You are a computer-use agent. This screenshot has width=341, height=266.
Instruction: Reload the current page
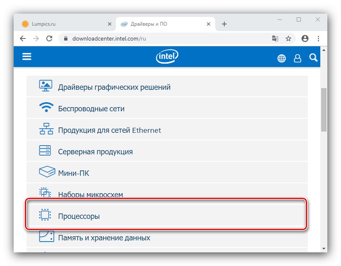49,38
